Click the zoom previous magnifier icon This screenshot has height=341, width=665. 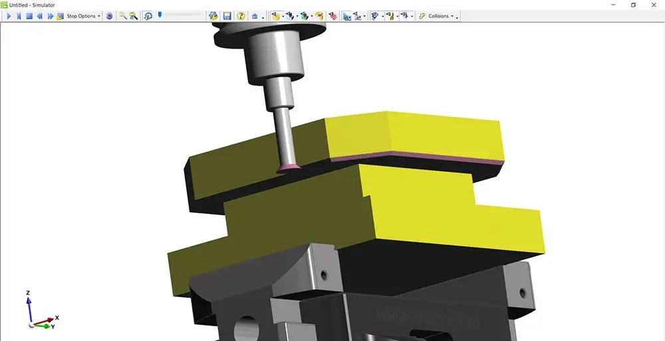tap(134, 16)
